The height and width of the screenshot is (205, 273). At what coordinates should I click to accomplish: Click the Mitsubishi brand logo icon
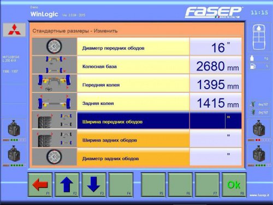click(14, 30)
